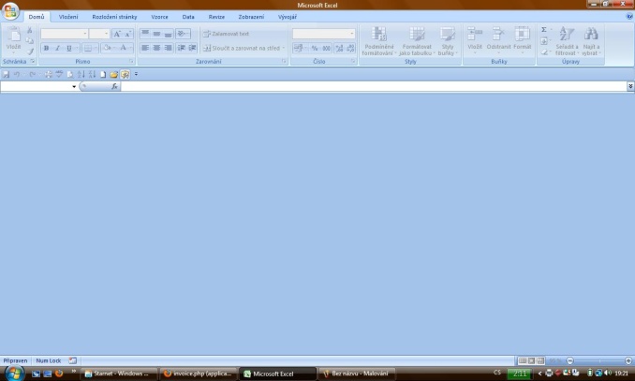Image resolution: width=635 pixels, height=381 pixels.
Task: Click the Center text alignment icon
Action: tap(156, 48)
